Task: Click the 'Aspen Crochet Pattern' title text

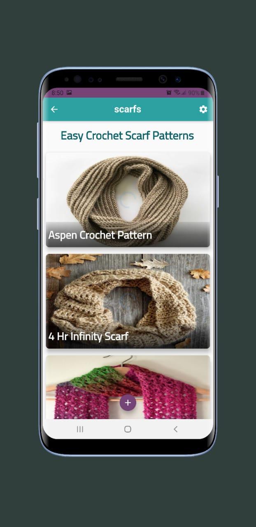Action: click(100, 235)
